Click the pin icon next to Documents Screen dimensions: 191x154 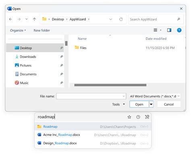[x=61, y=74]
